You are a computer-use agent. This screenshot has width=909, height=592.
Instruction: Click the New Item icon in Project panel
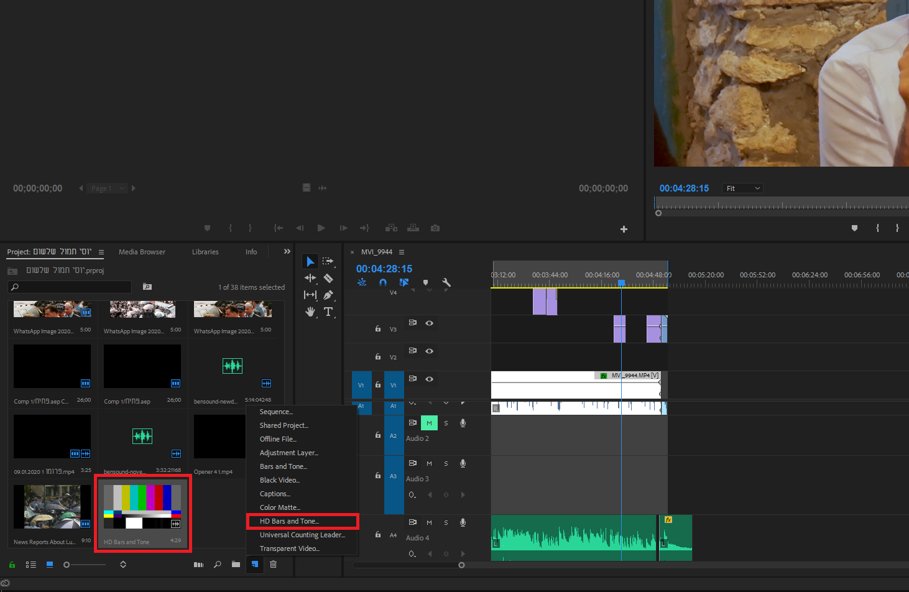254,564
